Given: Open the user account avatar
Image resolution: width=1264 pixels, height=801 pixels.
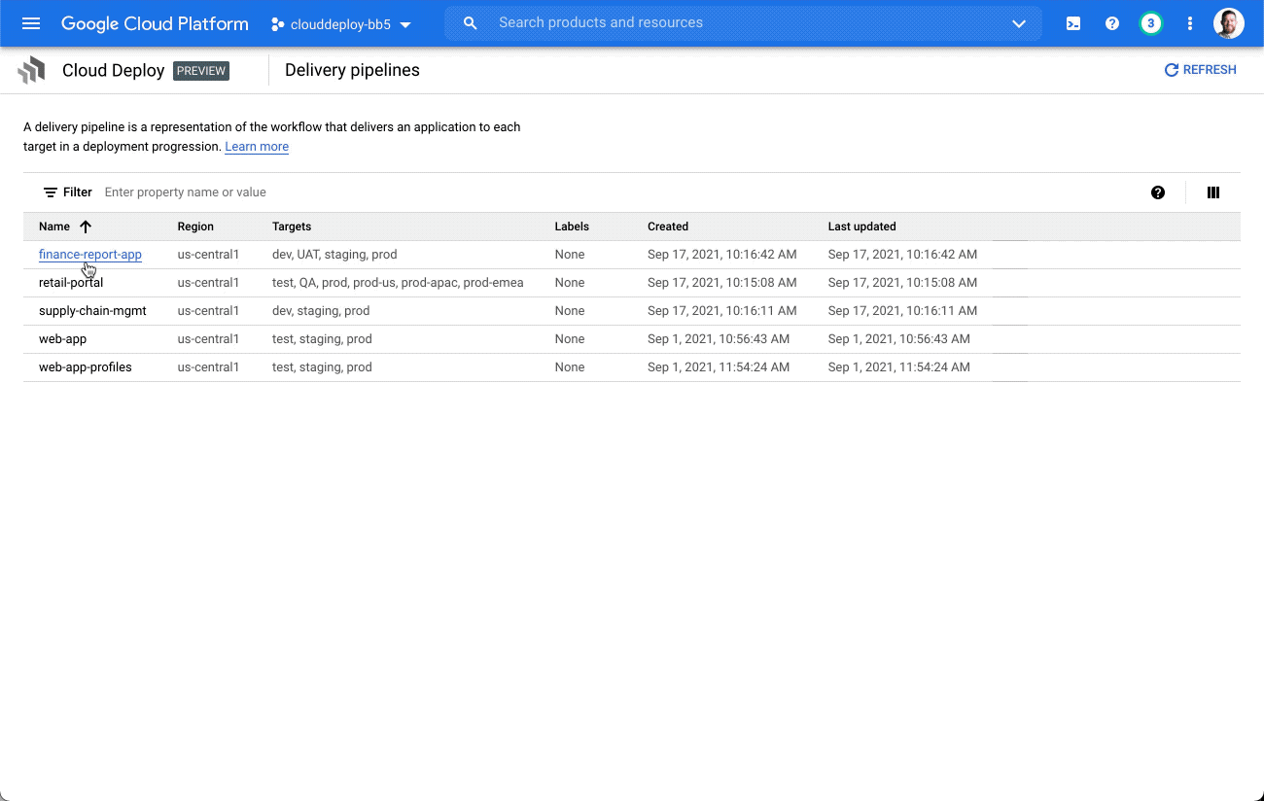Looking at the screenshot, I should (x=1229, y=23).
